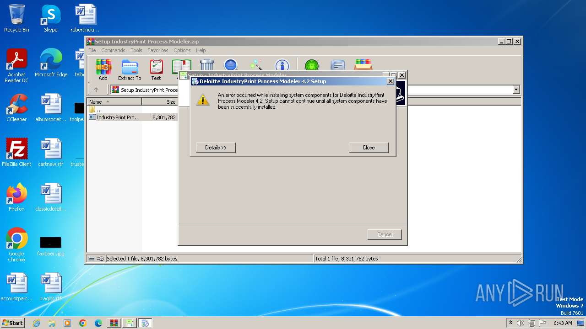Open the File menu in WinRAR
This screenshot has width=586, height=329.
click(x=92, y=50)
